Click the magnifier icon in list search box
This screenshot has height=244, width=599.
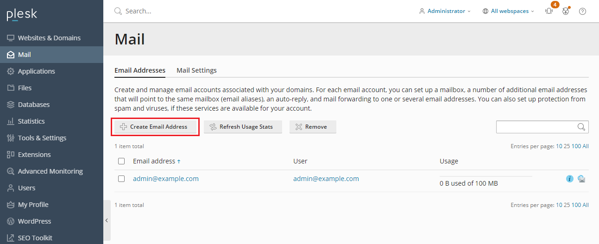(x=581, y=127)
